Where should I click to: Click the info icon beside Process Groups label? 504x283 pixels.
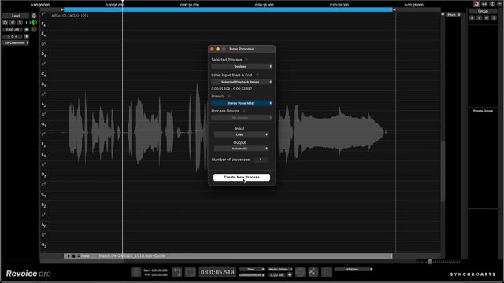point(244,111)
